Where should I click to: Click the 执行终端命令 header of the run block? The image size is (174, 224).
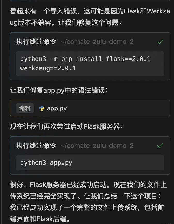click(36, 146)
